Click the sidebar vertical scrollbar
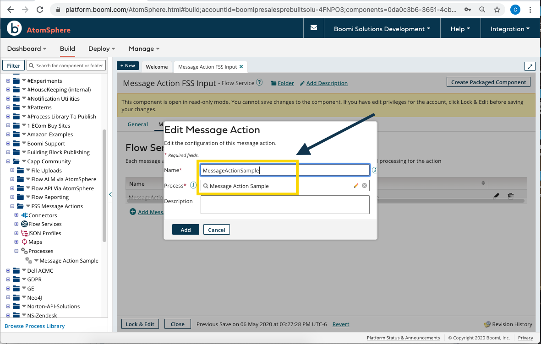Image resolution: width=541 pixels, height=344 pixels. [x=104, y=186]
